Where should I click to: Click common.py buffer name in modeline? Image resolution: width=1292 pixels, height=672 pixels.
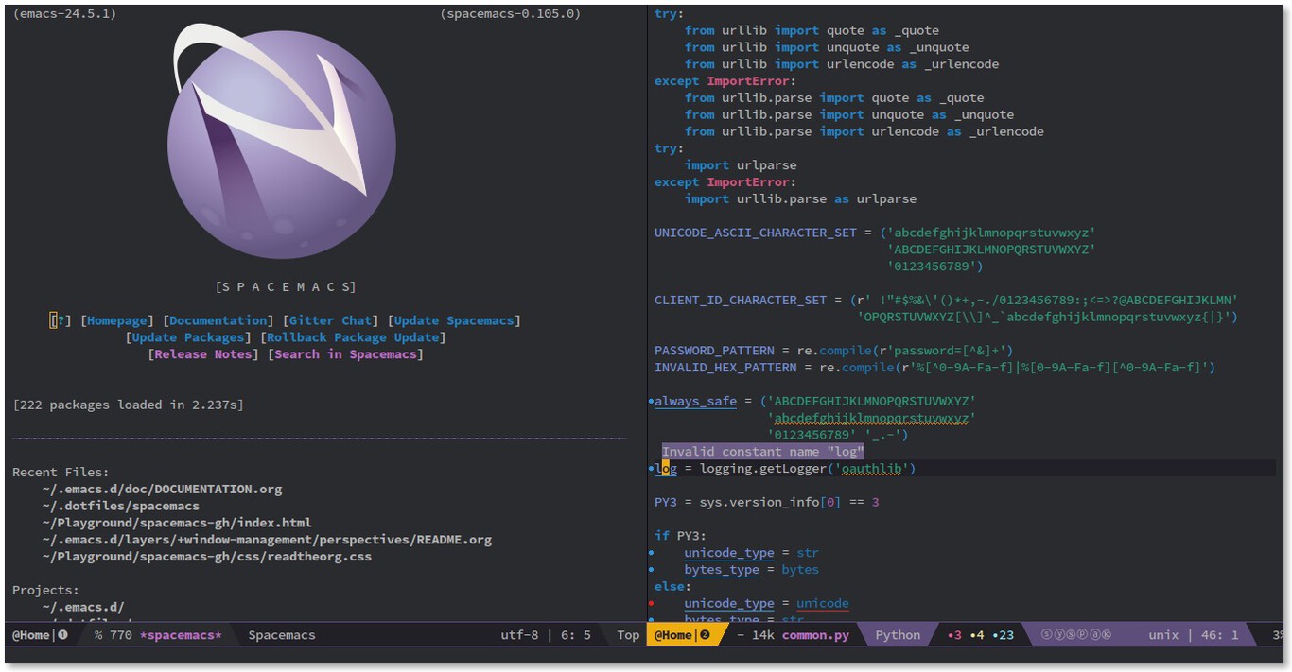tap(815, 635)
